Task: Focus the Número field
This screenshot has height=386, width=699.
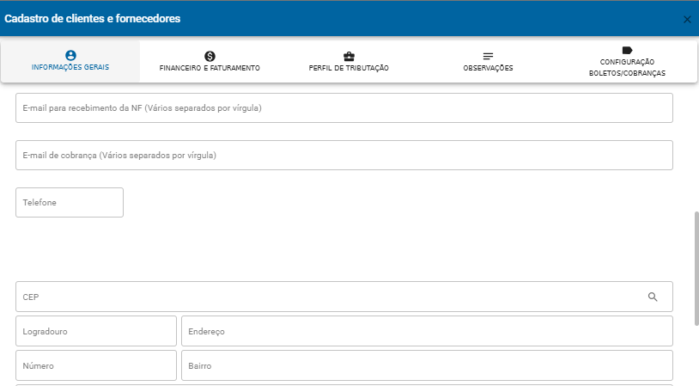Action: tap(96, 365)
